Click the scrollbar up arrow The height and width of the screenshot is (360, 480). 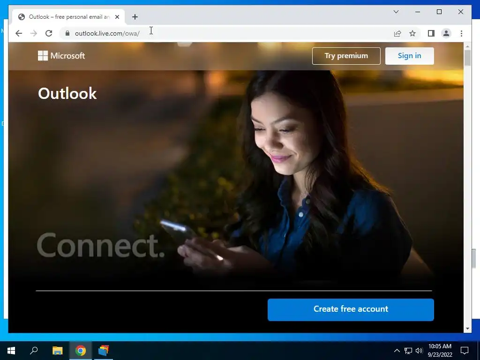point(467,46)
